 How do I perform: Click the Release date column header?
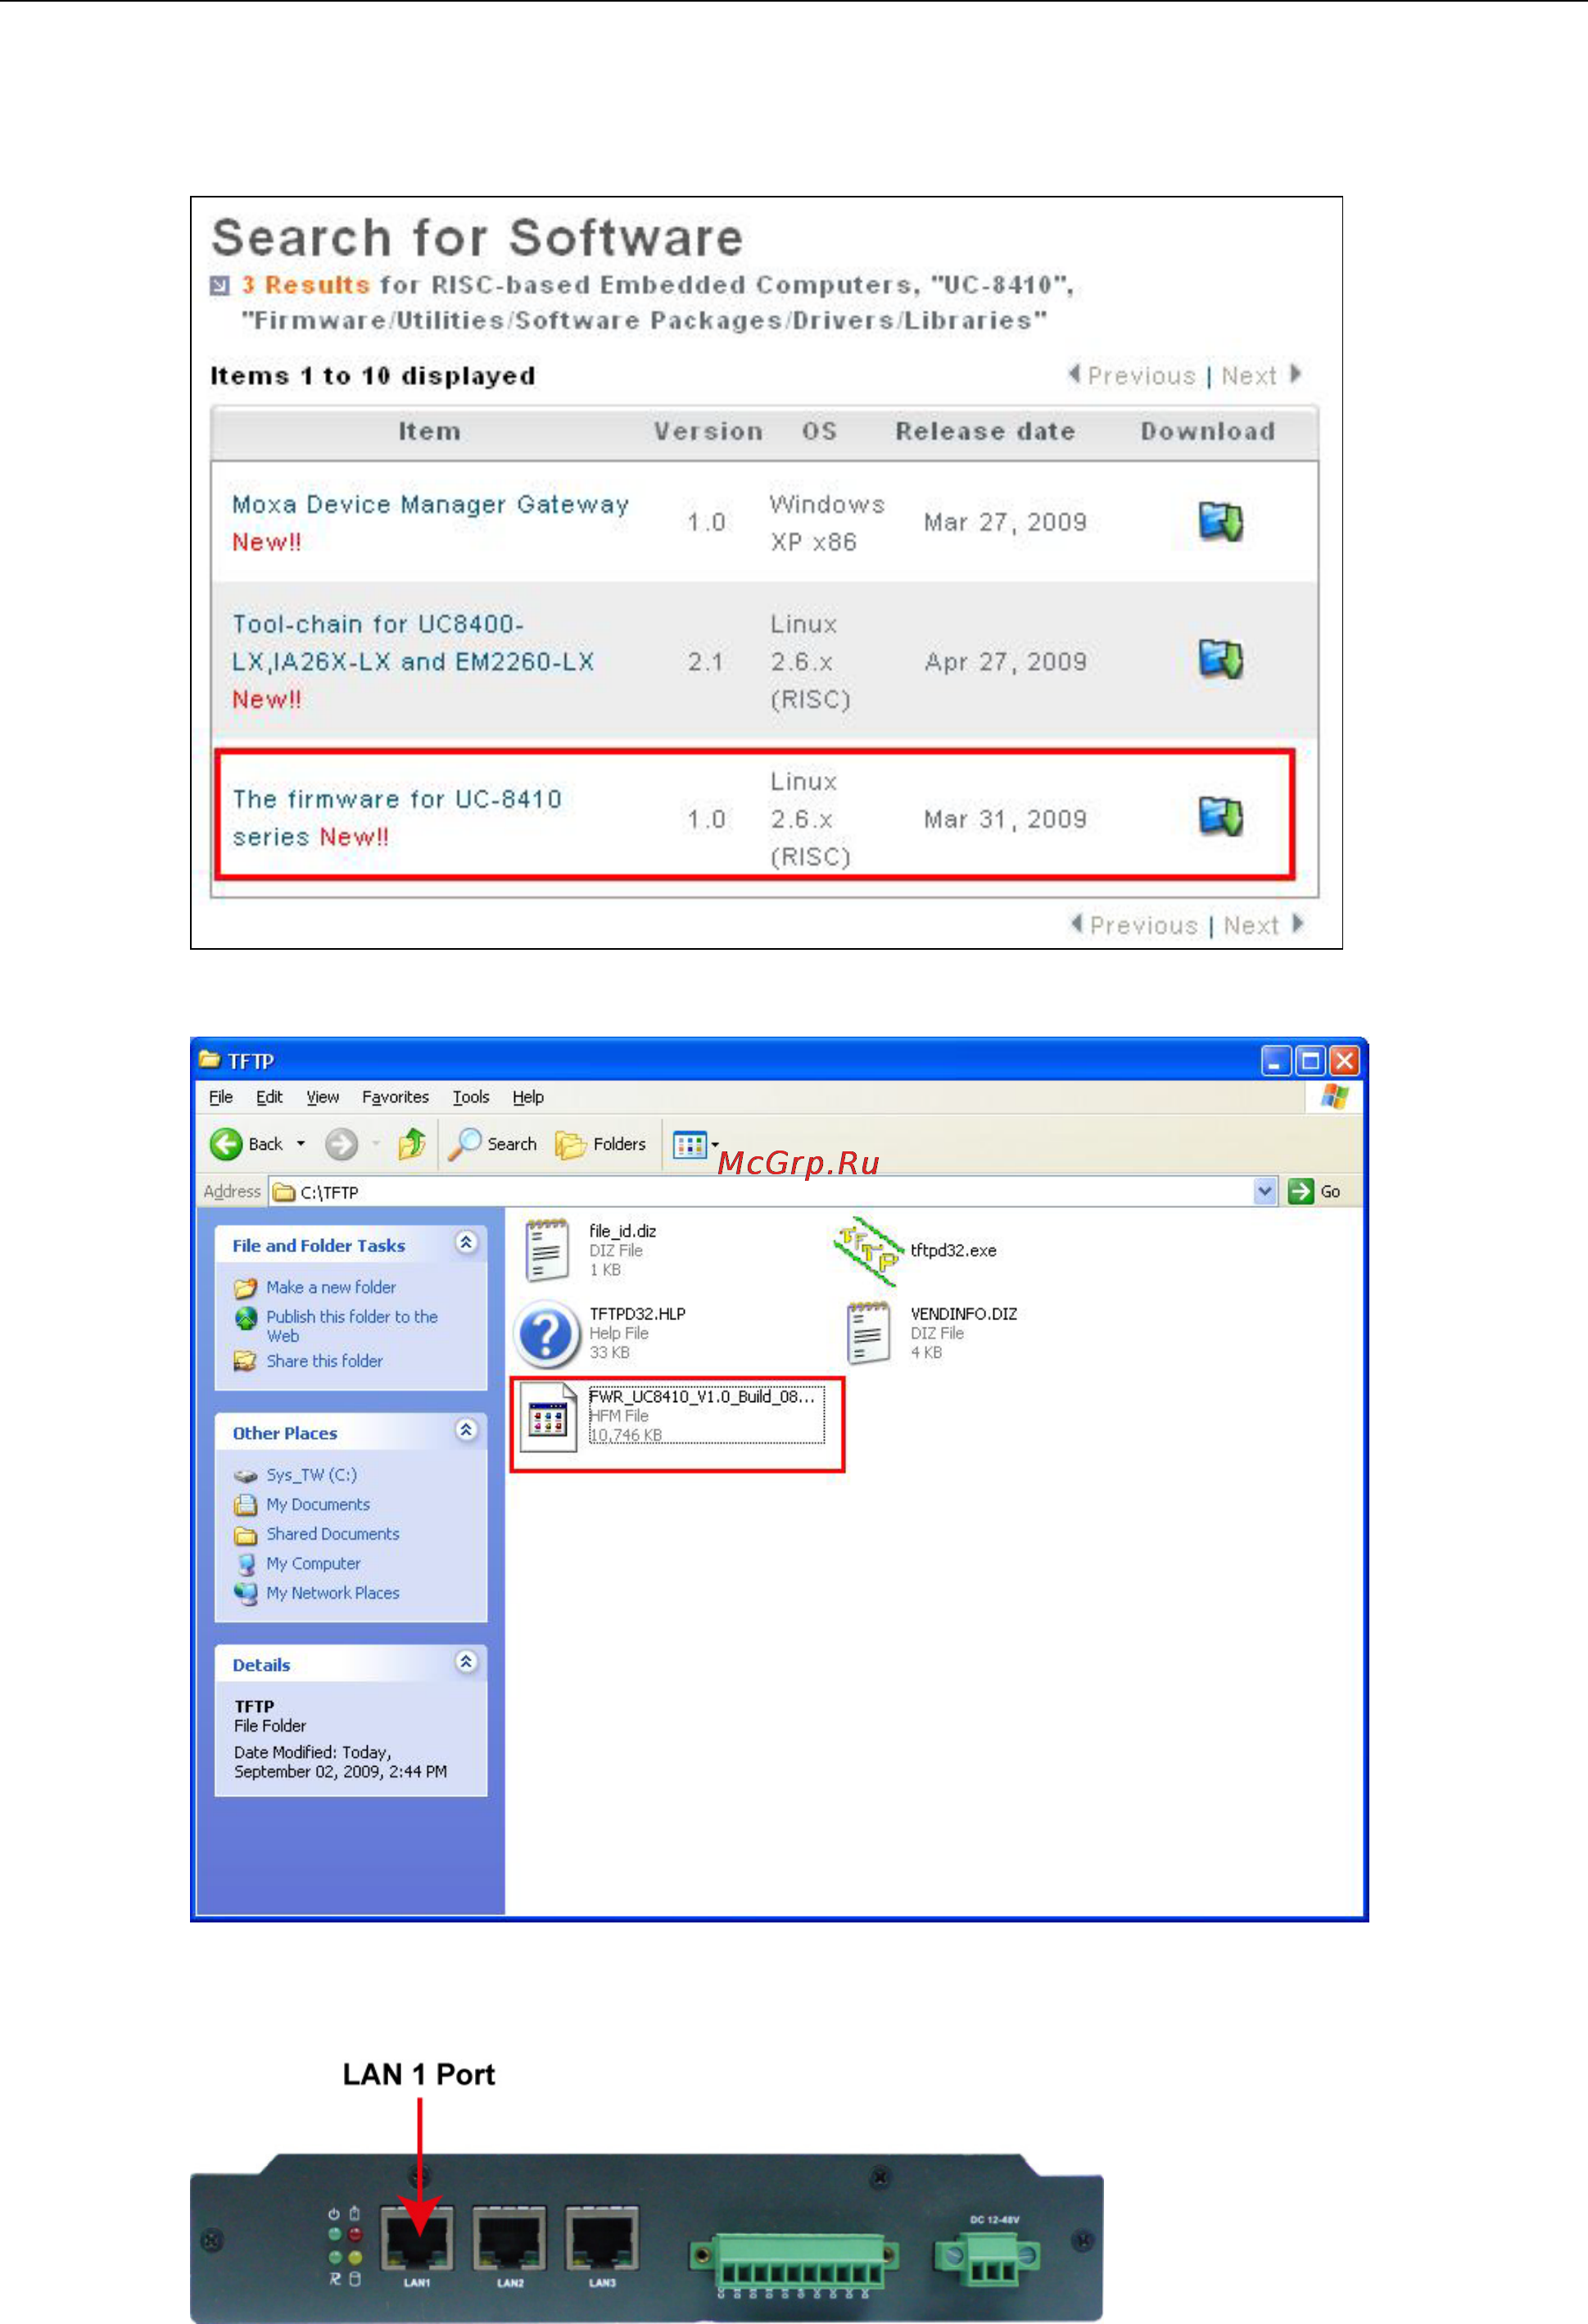coord(985,431)
